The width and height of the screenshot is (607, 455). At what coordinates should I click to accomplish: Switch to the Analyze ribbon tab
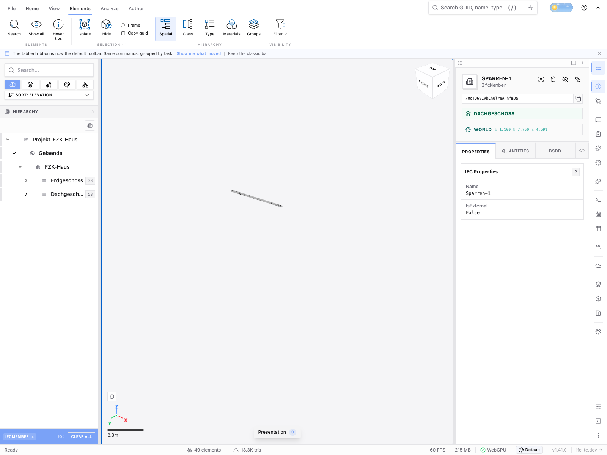coord(110,8)
